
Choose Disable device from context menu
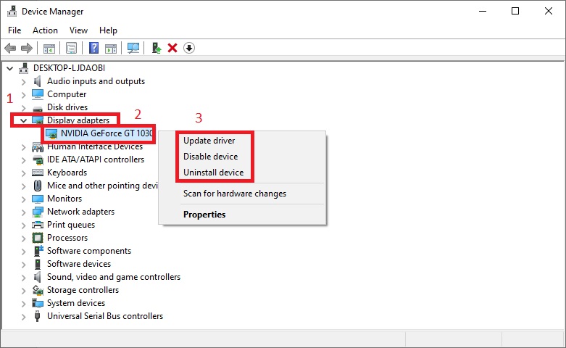point(210,157)
